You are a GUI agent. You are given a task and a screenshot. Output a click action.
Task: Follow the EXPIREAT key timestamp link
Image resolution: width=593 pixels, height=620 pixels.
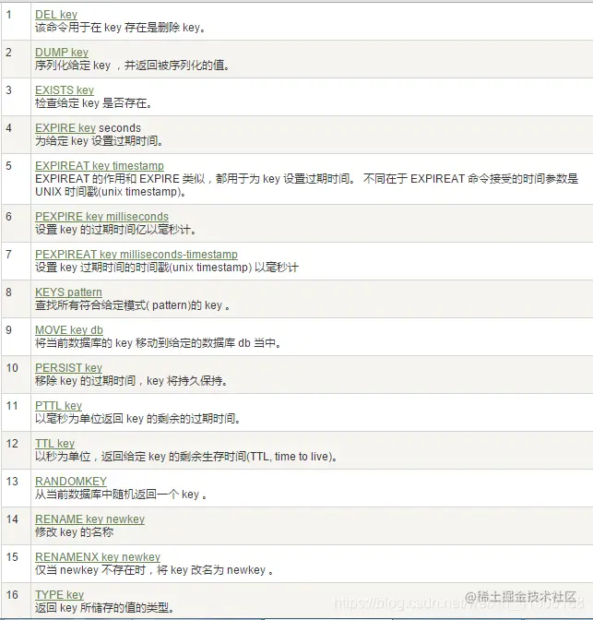100,166
